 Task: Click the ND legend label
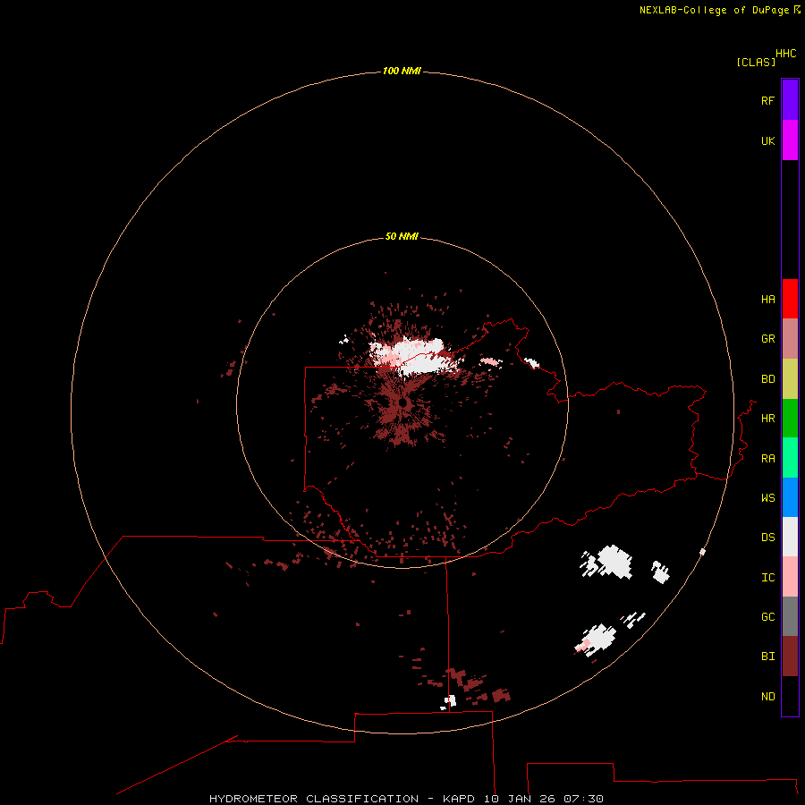(x=767, y=697)
